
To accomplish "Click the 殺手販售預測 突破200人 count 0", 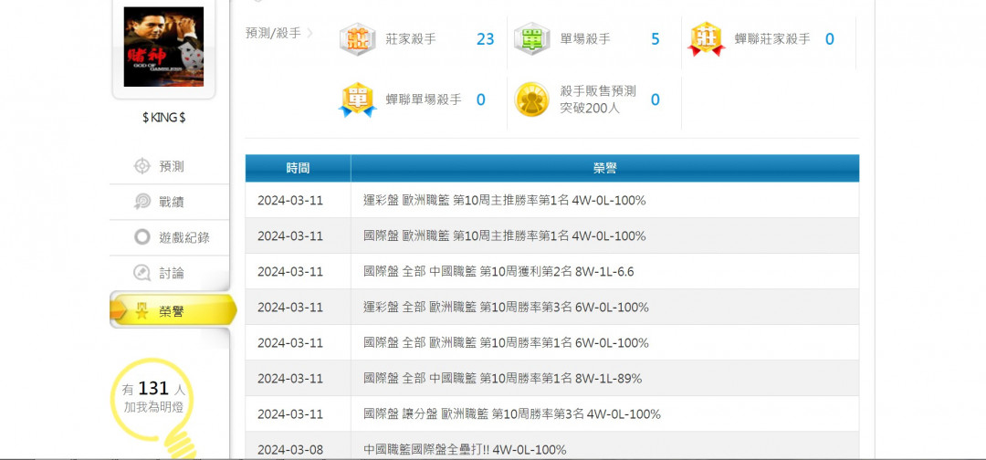I will tap(656, 99).
